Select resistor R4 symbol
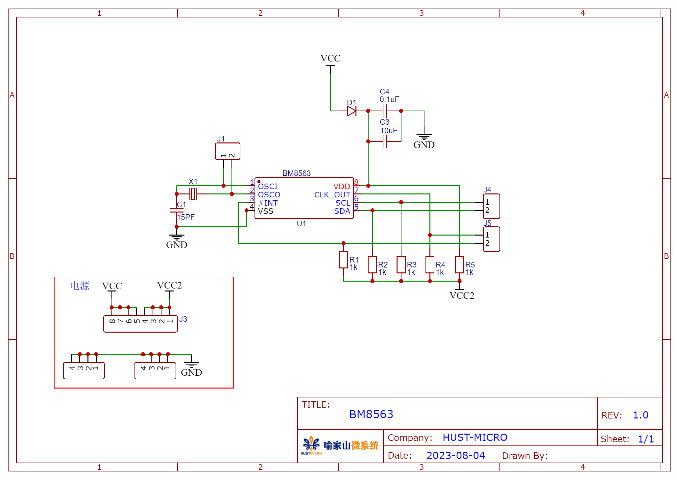The height and width of the screenshot is (480, 679). click(430, 265)
